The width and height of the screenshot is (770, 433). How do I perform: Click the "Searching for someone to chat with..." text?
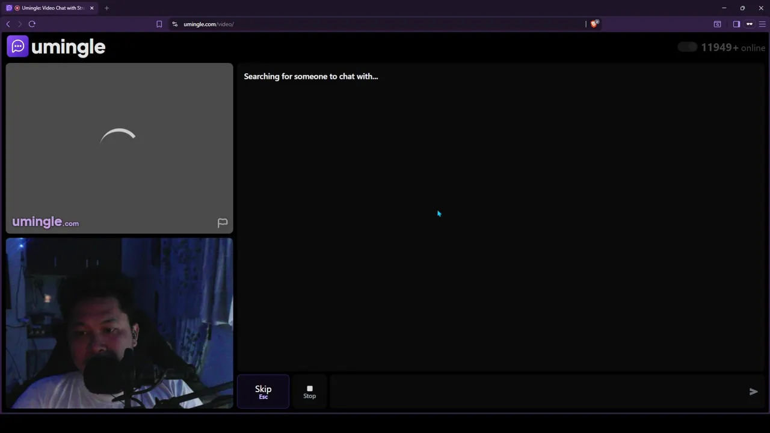(x=311, y=76)
